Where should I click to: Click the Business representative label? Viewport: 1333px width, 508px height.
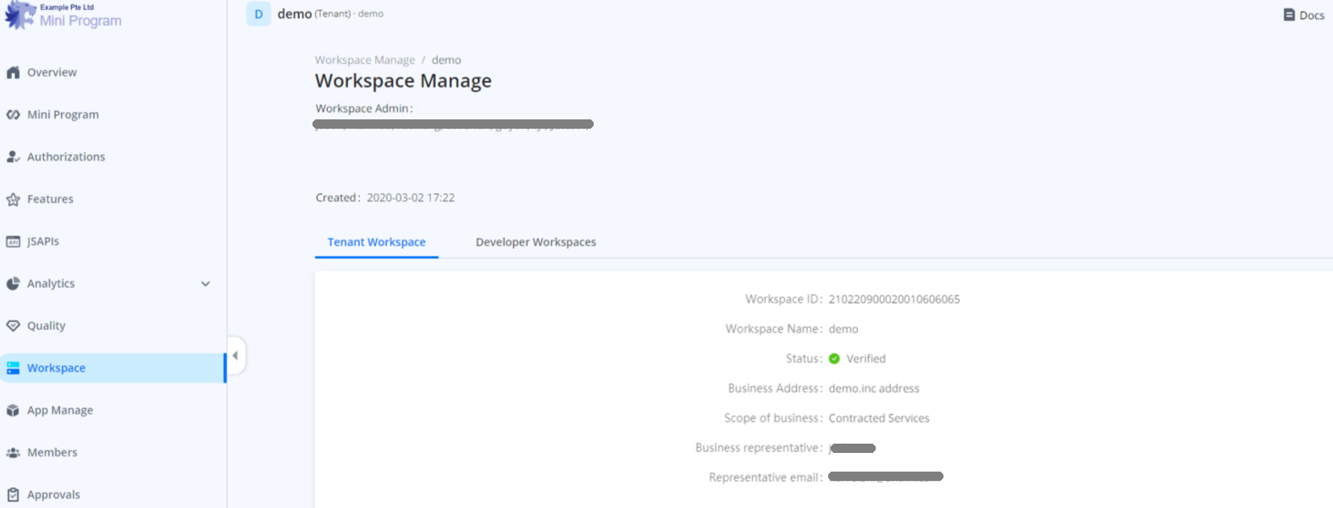760,448
